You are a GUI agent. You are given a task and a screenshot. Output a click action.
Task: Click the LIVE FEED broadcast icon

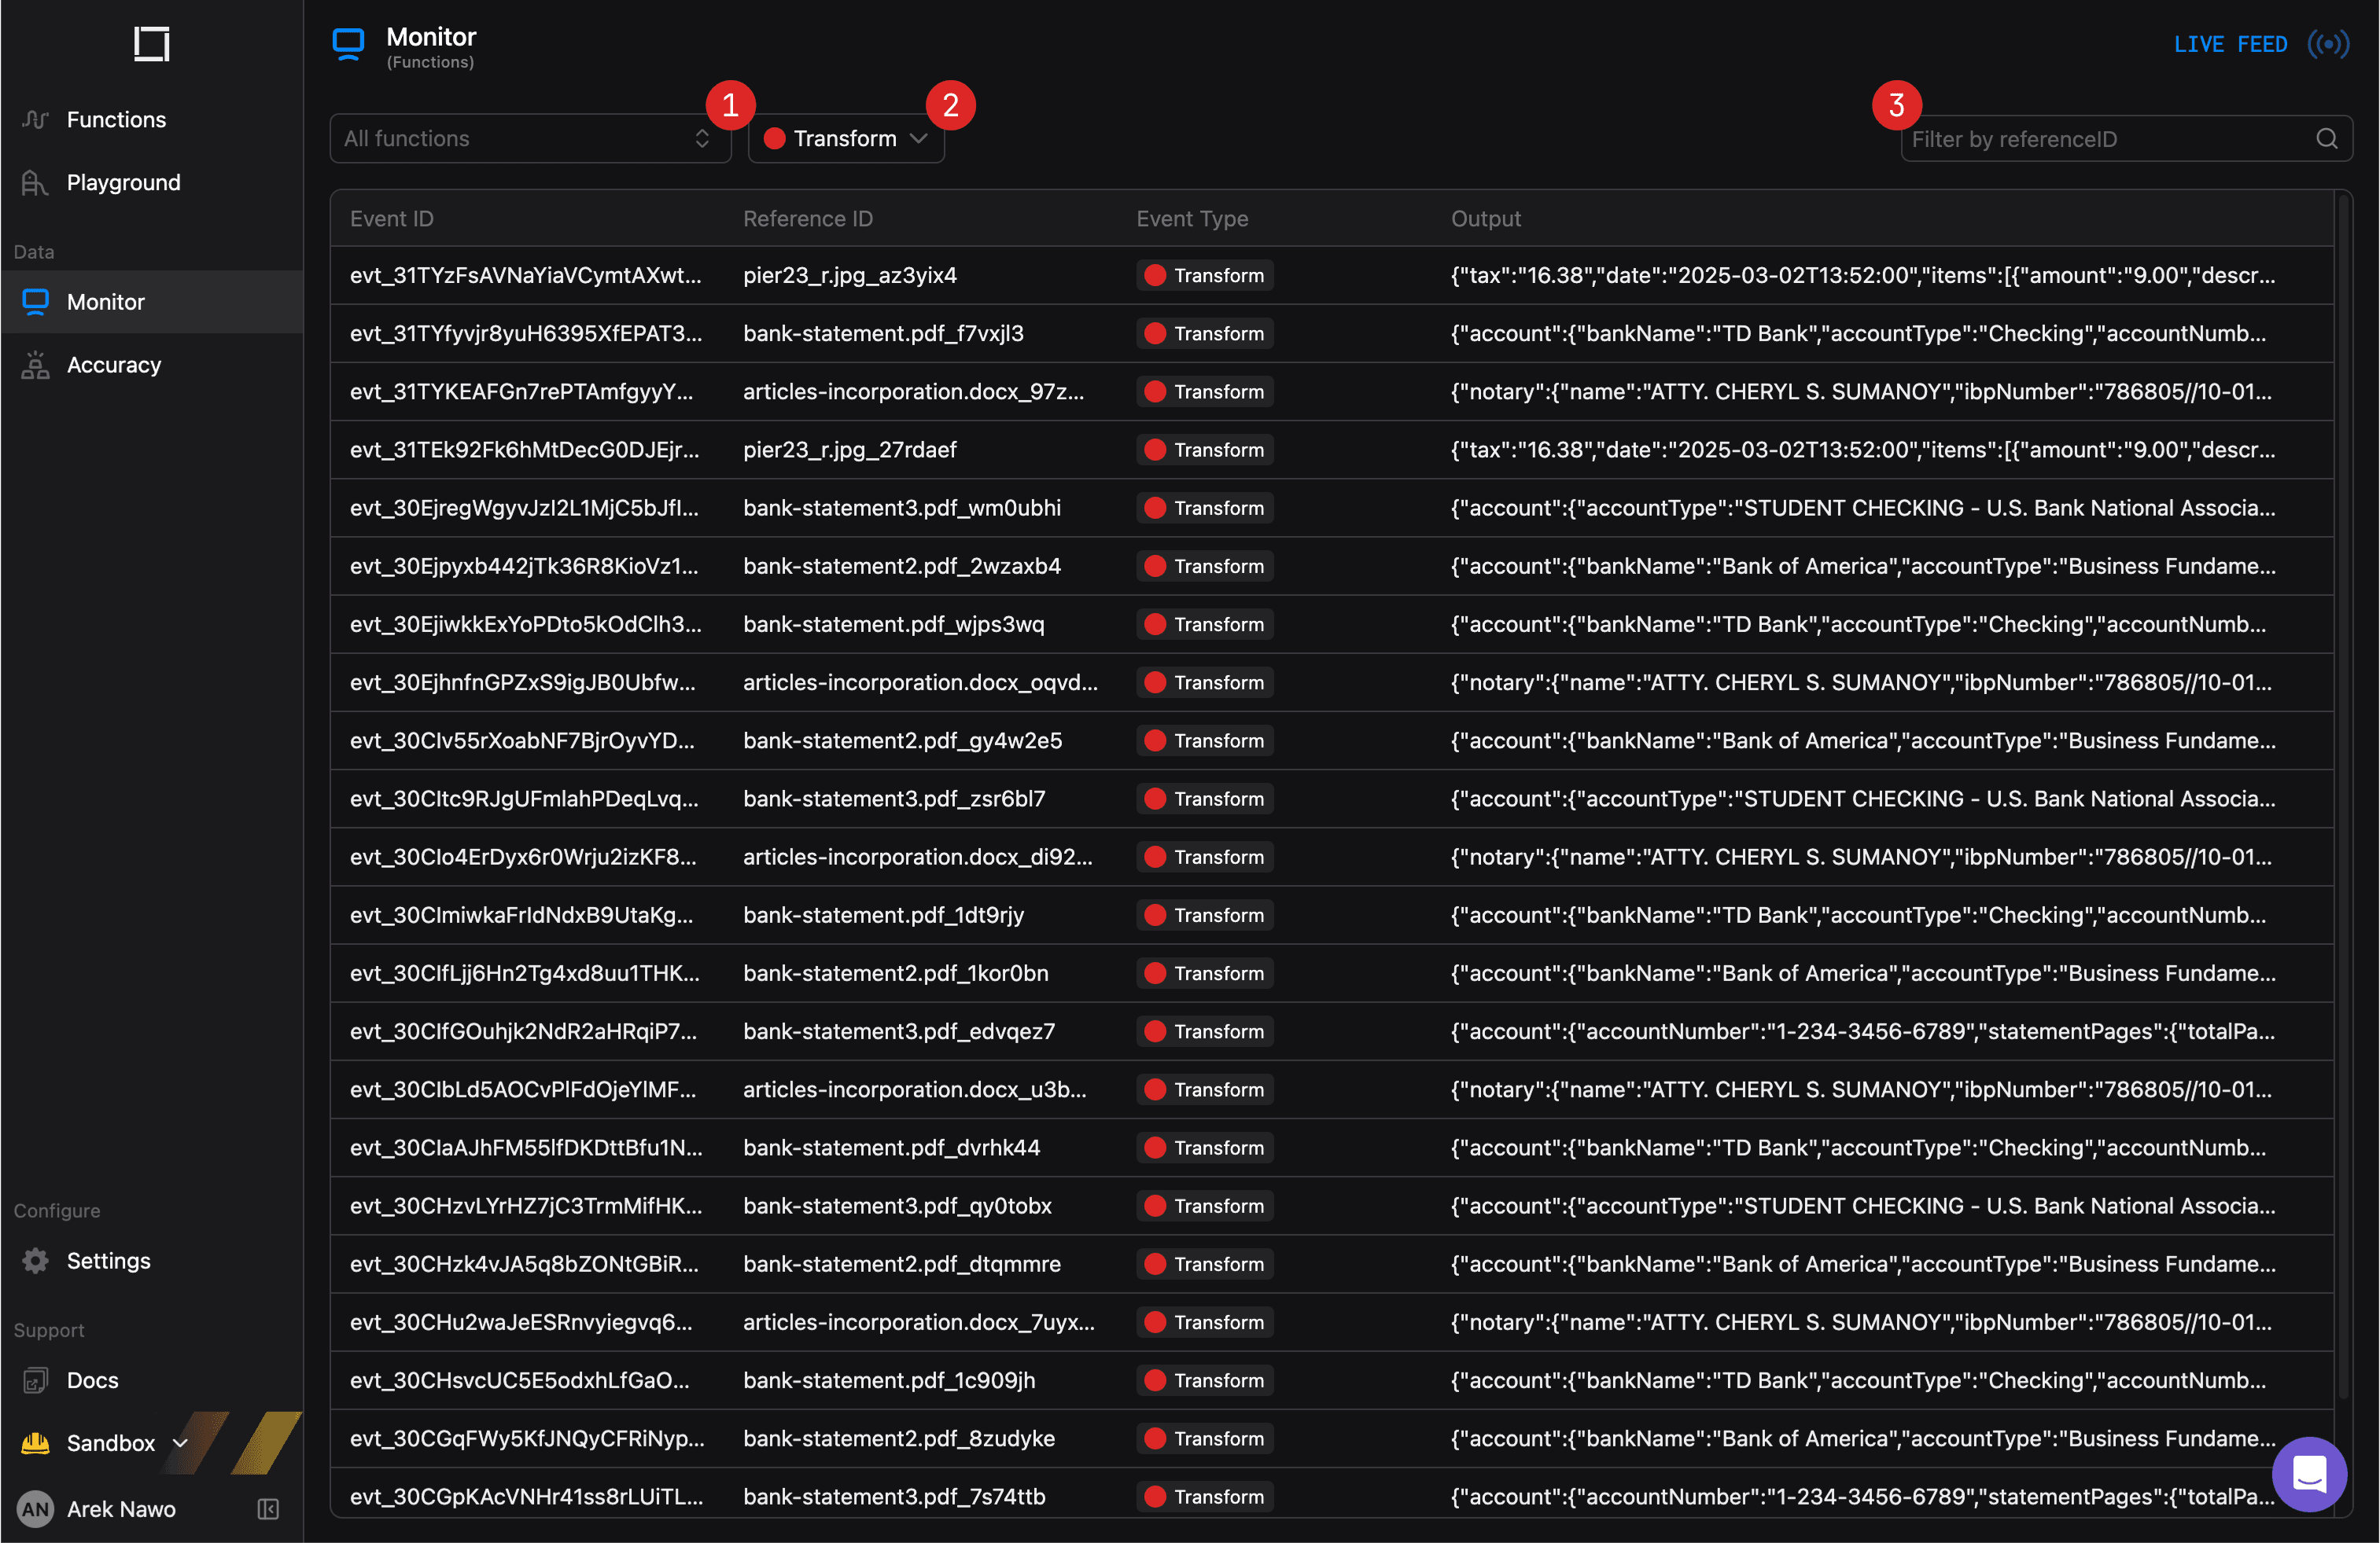click(x=2330, y=44)
